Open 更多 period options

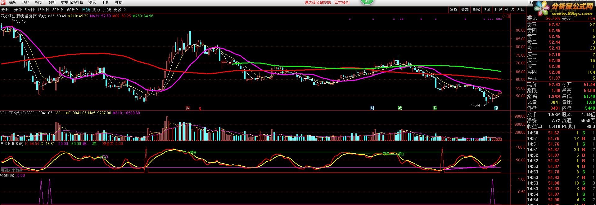pyautogui.click(x=118, y=10)
